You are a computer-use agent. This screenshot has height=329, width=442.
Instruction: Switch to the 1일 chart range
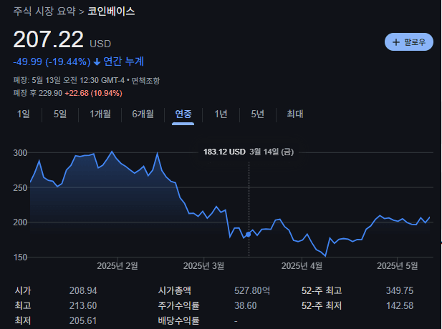[x=24, y=114]
